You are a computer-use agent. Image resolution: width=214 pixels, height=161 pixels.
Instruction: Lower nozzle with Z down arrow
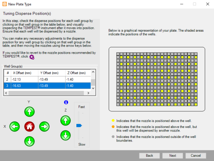[66, 135]
